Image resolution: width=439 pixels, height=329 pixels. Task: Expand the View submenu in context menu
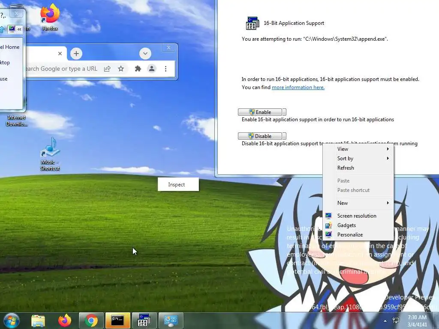358,149
